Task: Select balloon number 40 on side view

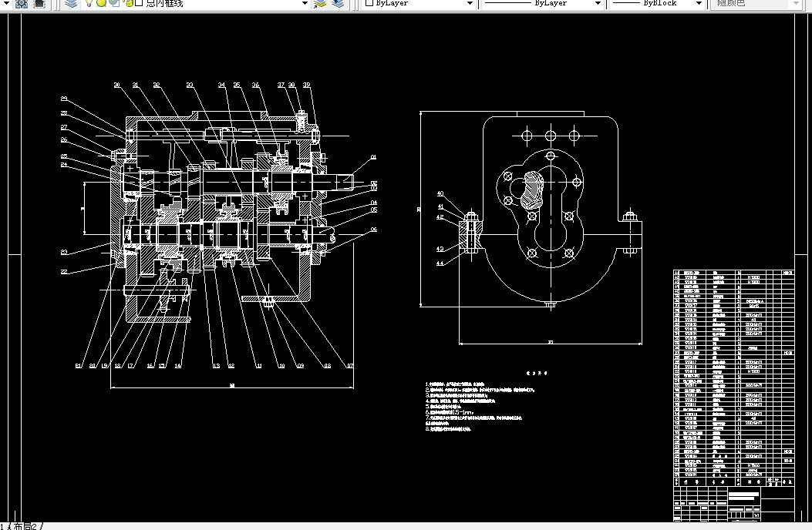Action: coord(440,193)
